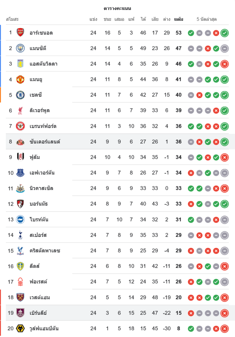
Task: Click the Chelsea club crest icon
Action: (21, 95)
